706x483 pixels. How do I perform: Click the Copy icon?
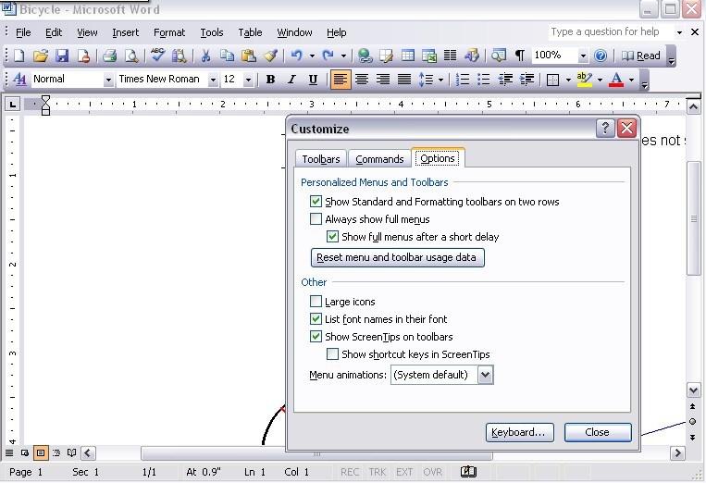point(227,56)
